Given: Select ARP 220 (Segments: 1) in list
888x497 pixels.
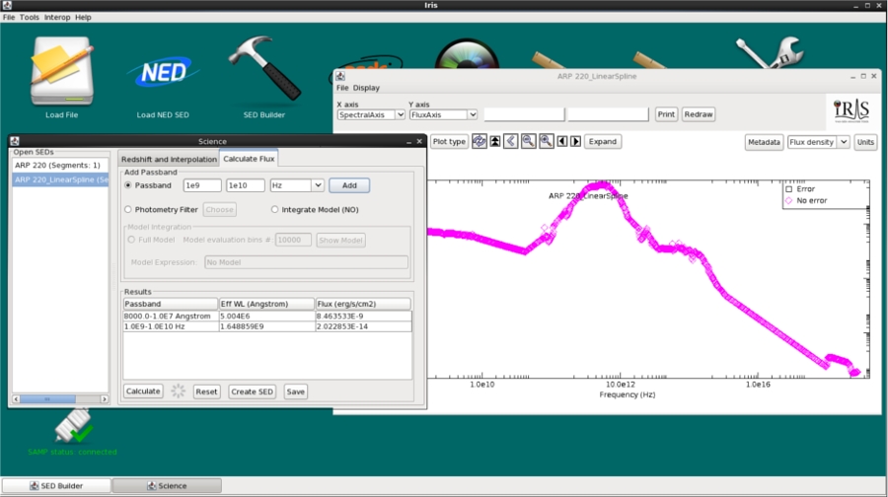Looking at the screenshot, I should pos(60,166).
